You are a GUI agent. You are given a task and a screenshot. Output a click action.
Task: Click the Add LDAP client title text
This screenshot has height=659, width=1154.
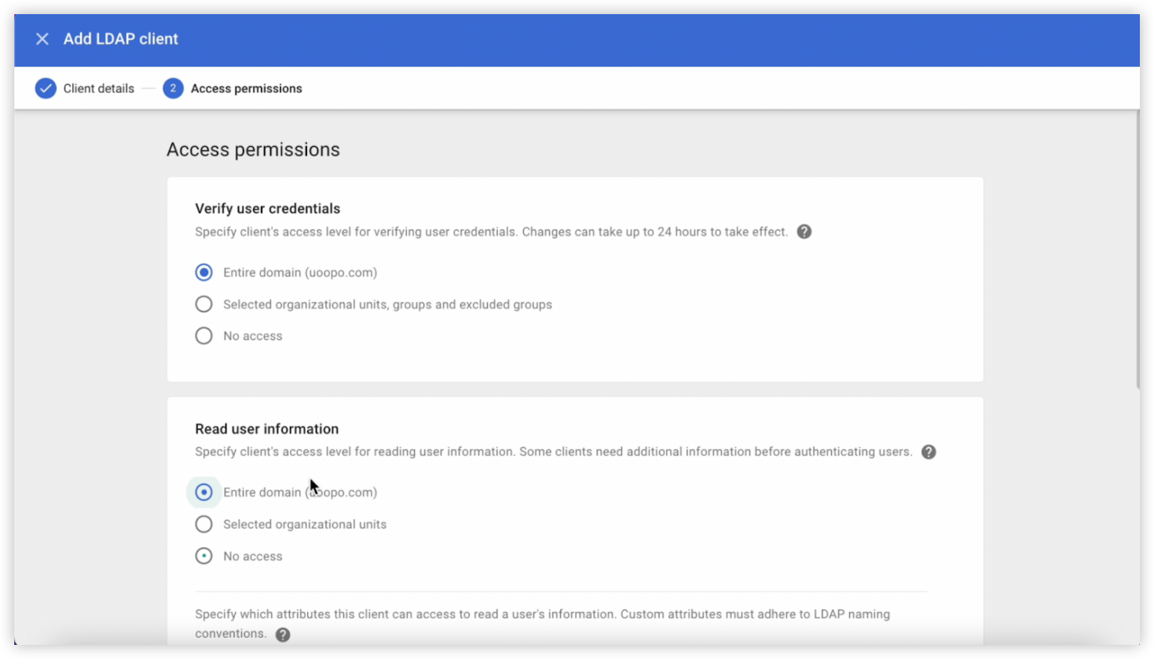[121, 38]
